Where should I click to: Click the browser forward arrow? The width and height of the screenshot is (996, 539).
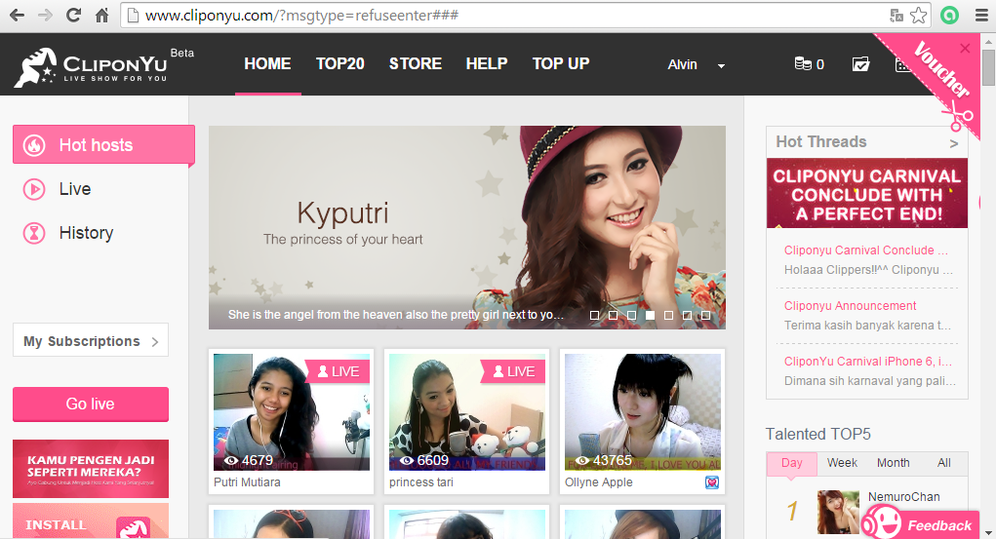pyautogui.click(x=45, y=16)
